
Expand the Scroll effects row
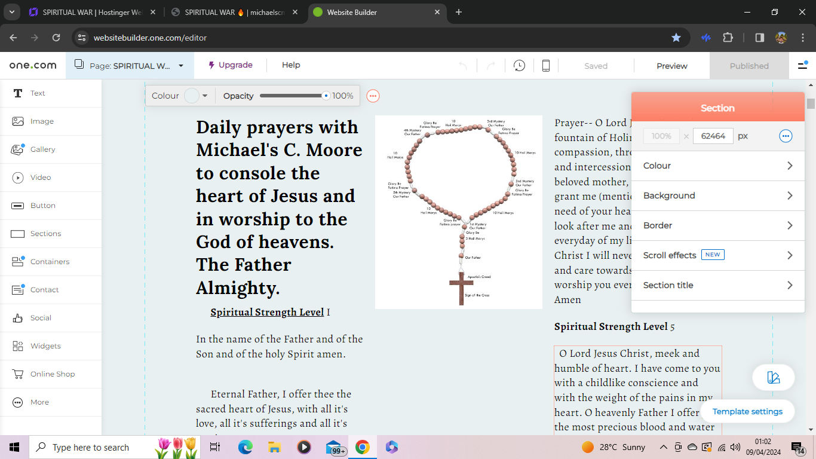[x=717, y=256]
